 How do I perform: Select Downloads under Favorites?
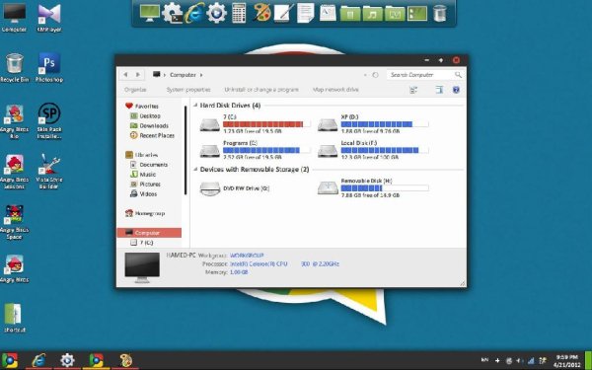(149, 125)
